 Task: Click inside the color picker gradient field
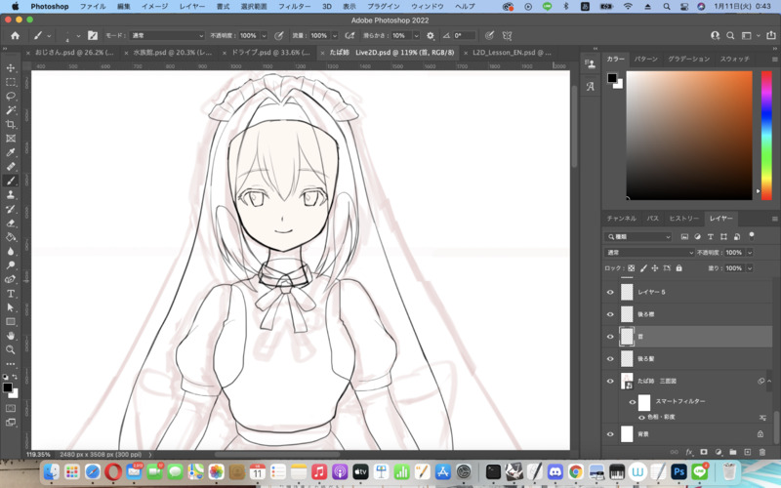[x=688, y=137]
